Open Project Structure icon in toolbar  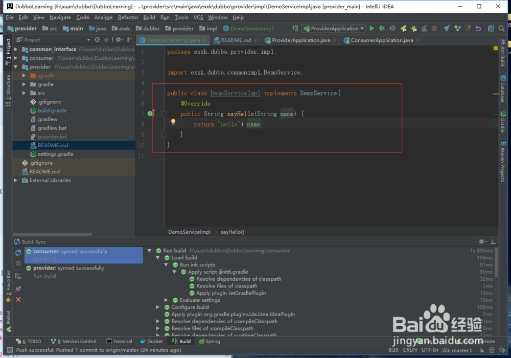click(x=491, y=28)
